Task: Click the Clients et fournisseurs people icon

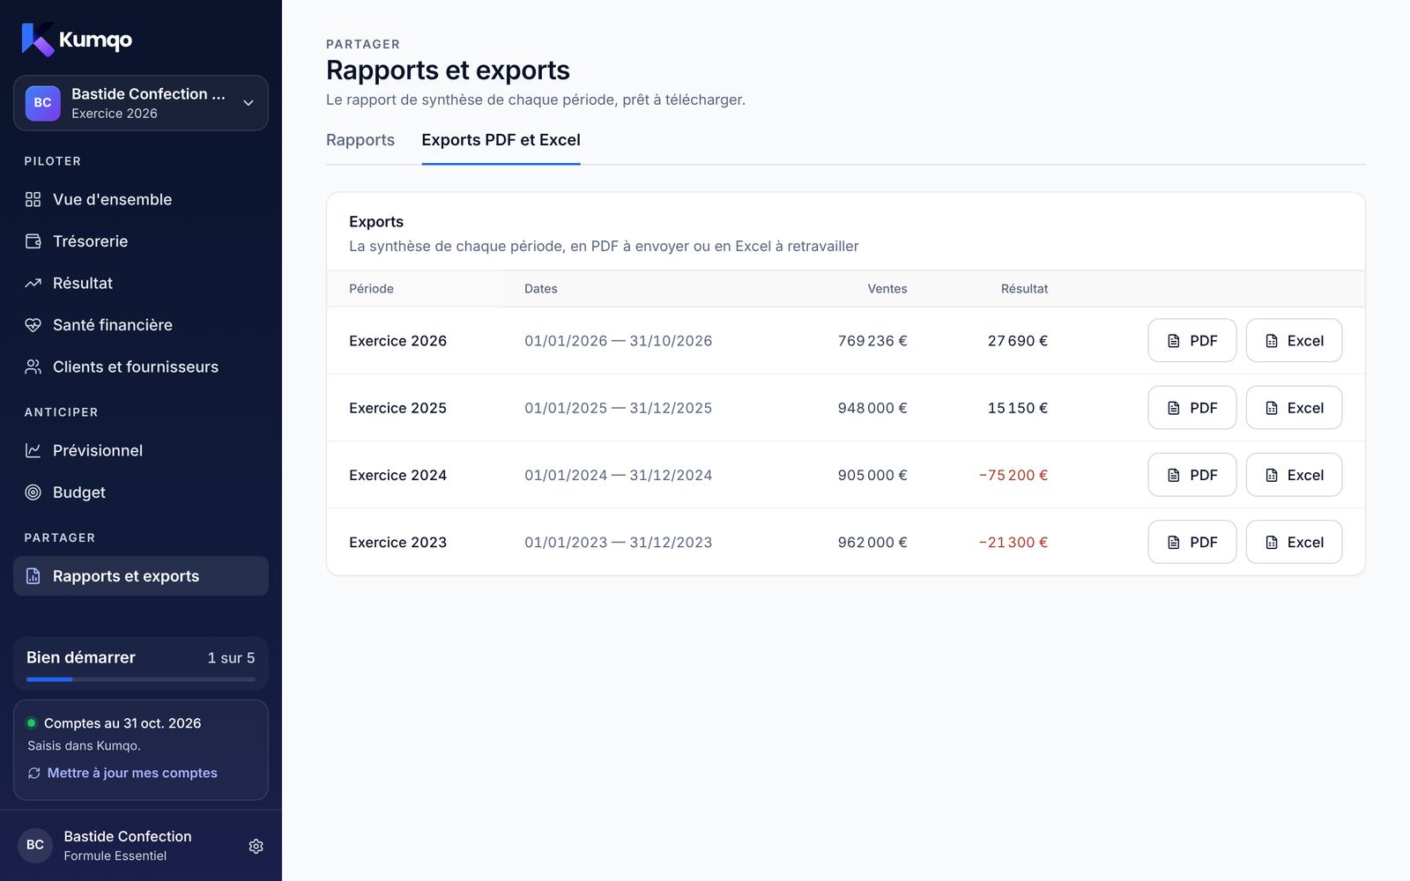Action: [x=33, y=366]
